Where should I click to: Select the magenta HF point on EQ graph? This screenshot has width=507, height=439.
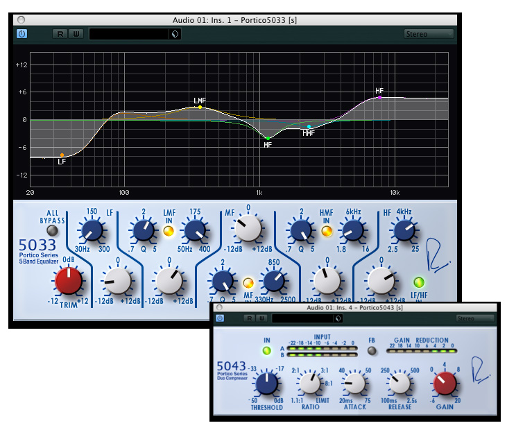click(x=379, y=97)
